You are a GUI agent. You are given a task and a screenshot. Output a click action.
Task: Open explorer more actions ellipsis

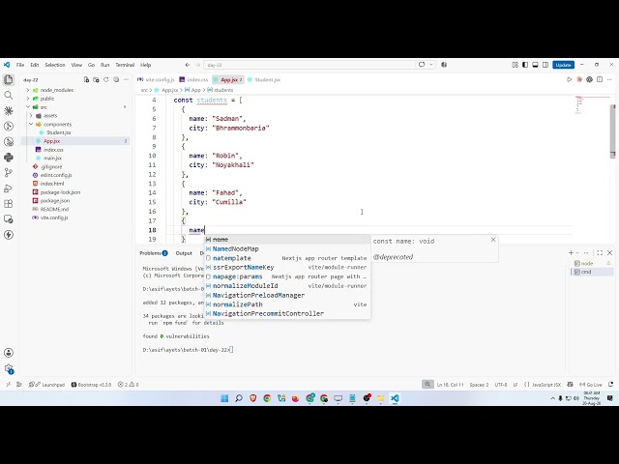[x=126, y=79]
